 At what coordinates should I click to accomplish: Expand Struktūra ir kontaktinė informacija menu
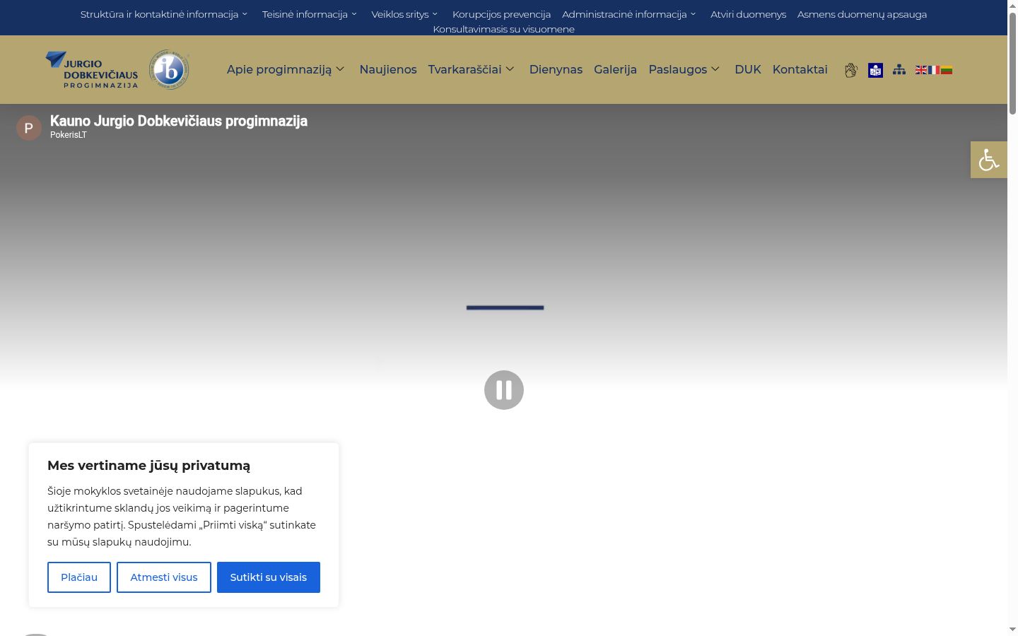(x=164, y=14)
